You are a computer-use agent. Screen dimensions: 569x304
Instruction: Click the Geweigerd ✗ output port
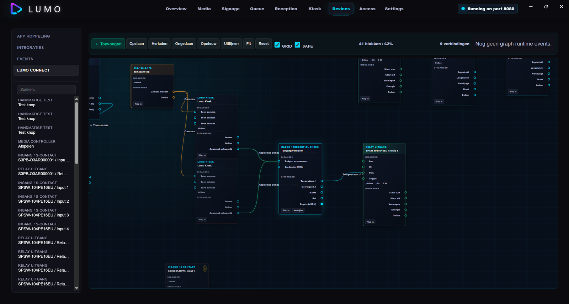pos(322,187)
